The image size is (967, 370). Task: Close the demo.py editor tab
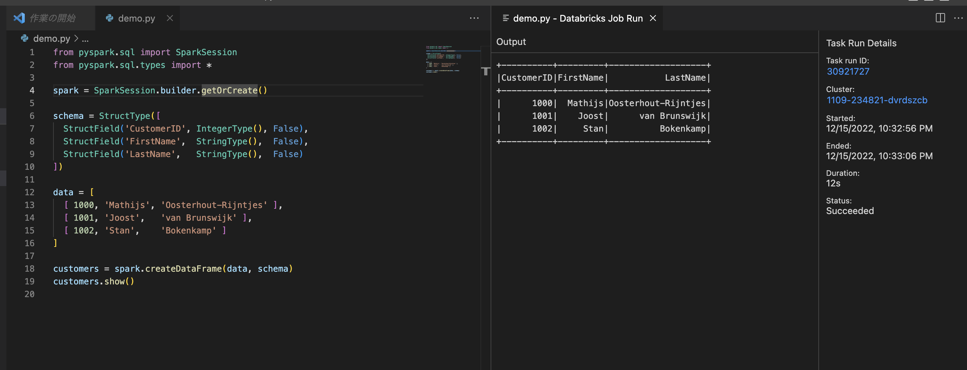coord(170,18)
